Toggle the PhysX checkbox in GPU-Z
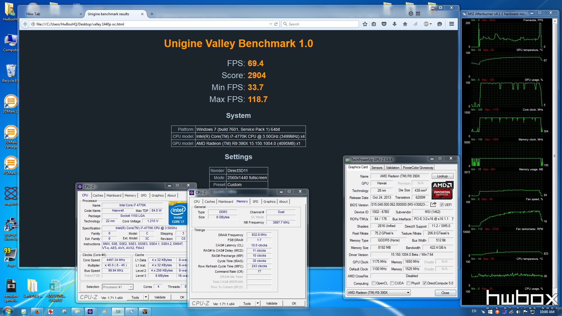562x316 pixels. coord(408,283)
